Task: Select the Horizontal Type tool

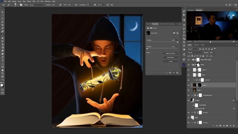Action: point(3,60)
